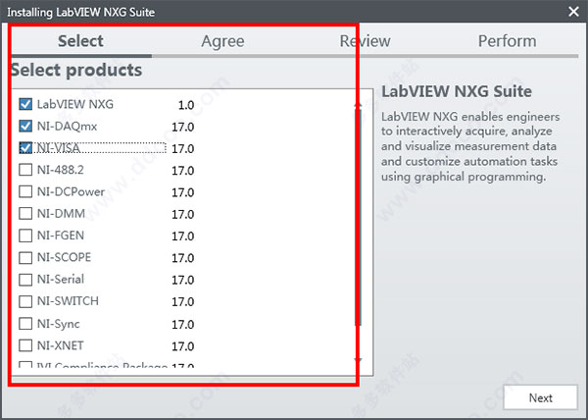Click the NI-DMM product name
The width and height of the screenshot is (588, 420).
pos(61,214)
